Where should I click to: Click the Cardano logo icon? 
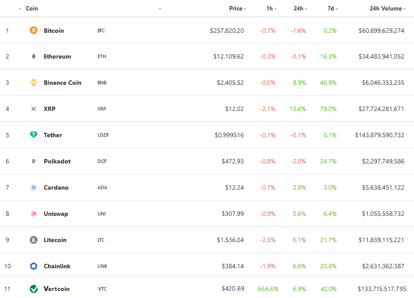[x=34, y=187]
